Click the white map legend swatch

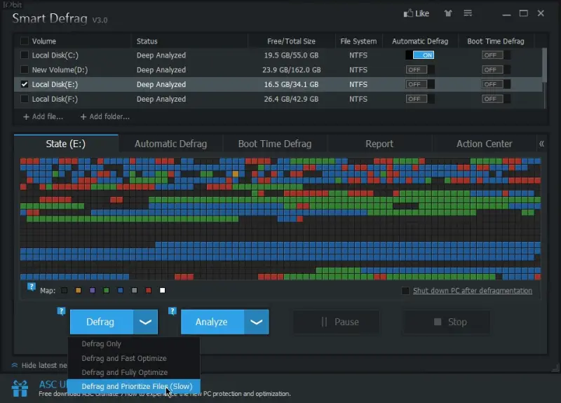[x=163, y=290]
